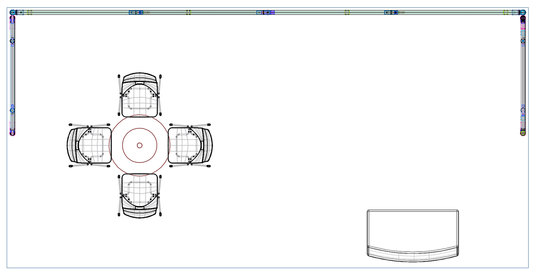
Task: Click the backrest of the top chair
Action: [139, 77]
